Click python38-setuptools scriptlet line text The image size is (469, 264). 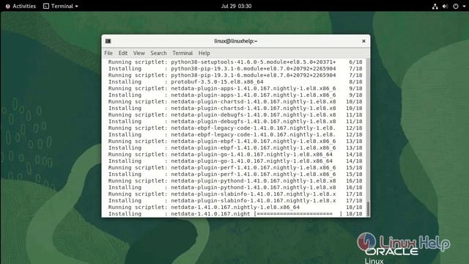pyautogui.click(x=235, y=62)
